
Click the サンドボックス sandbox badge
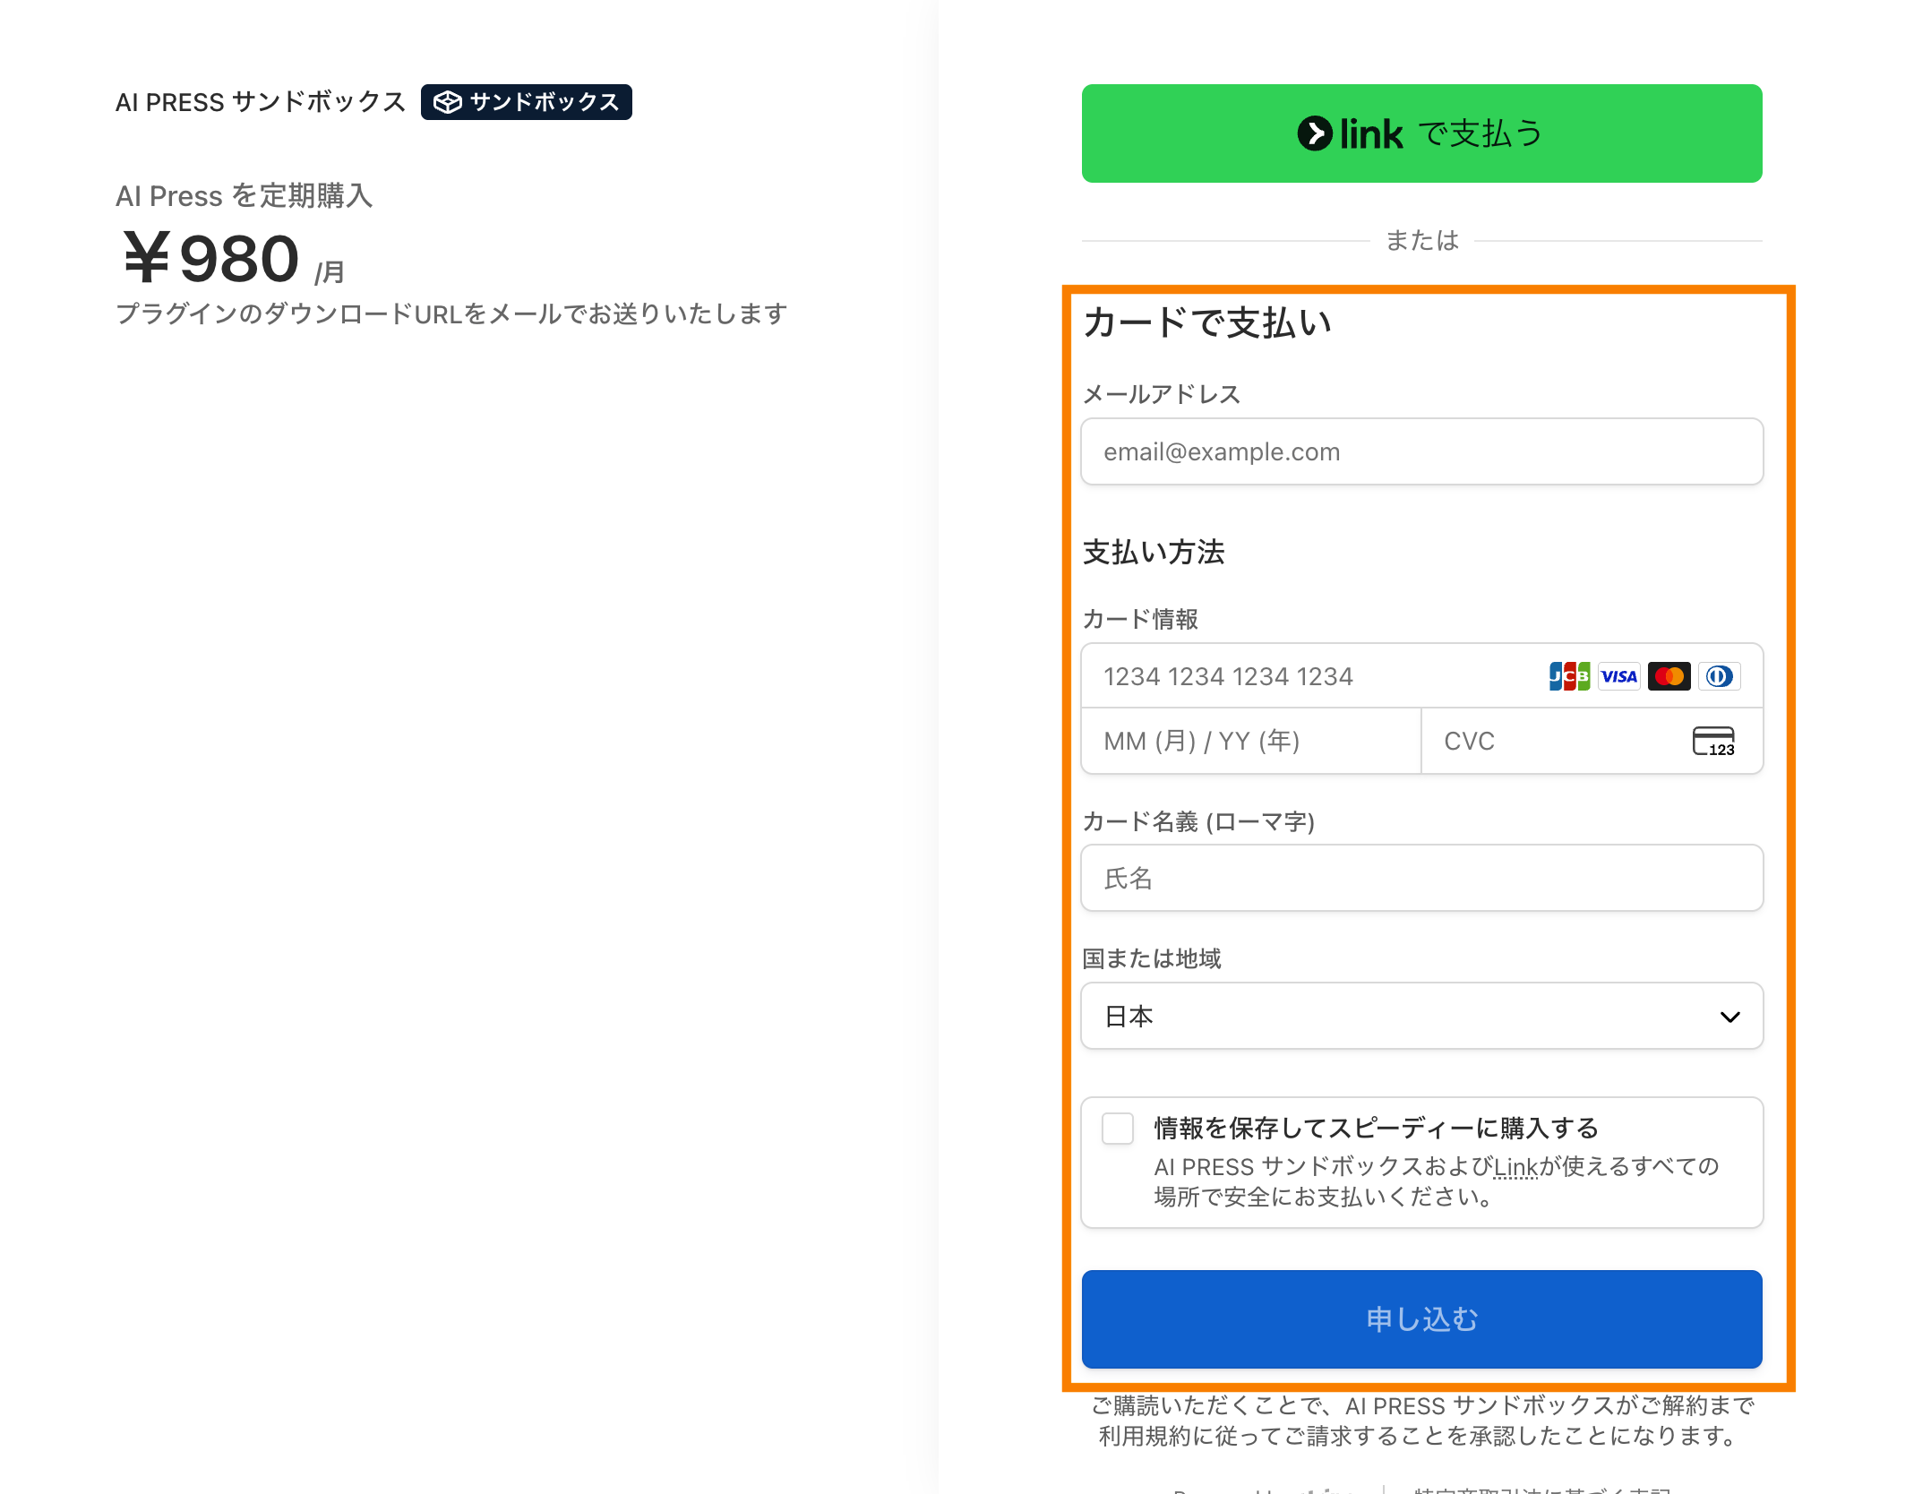(x=527, y=102)
